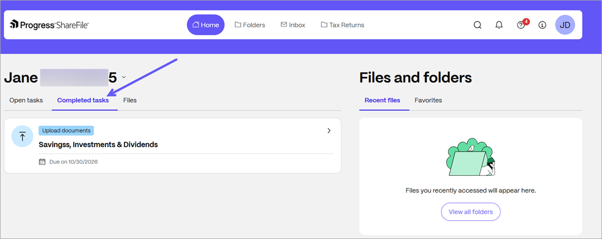Open notifications bell icon

click(499, 25)
